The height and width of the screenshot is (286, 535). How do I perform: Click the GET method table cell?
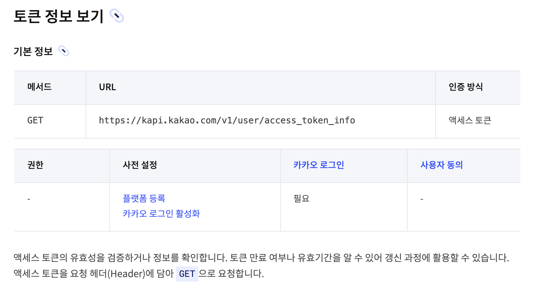point(50,121)
